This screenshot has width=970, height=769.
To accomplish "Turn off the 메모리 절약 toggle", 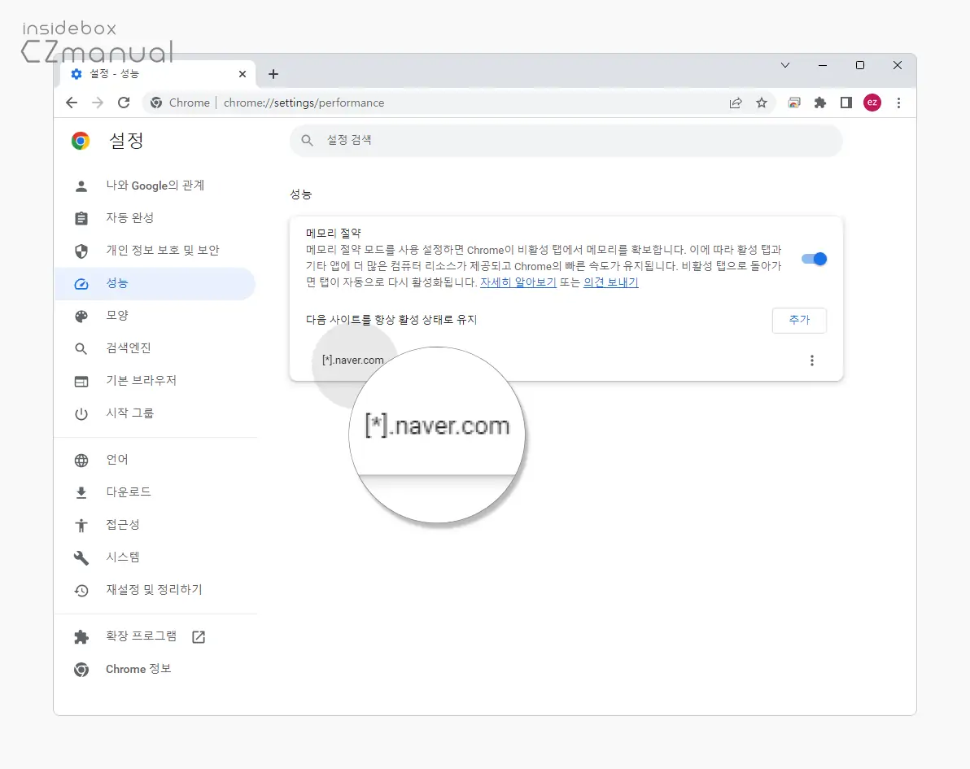I will tap(814, 260).
